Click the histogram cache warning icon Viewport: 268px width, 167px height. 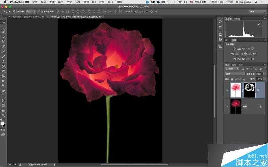[259, 24]
